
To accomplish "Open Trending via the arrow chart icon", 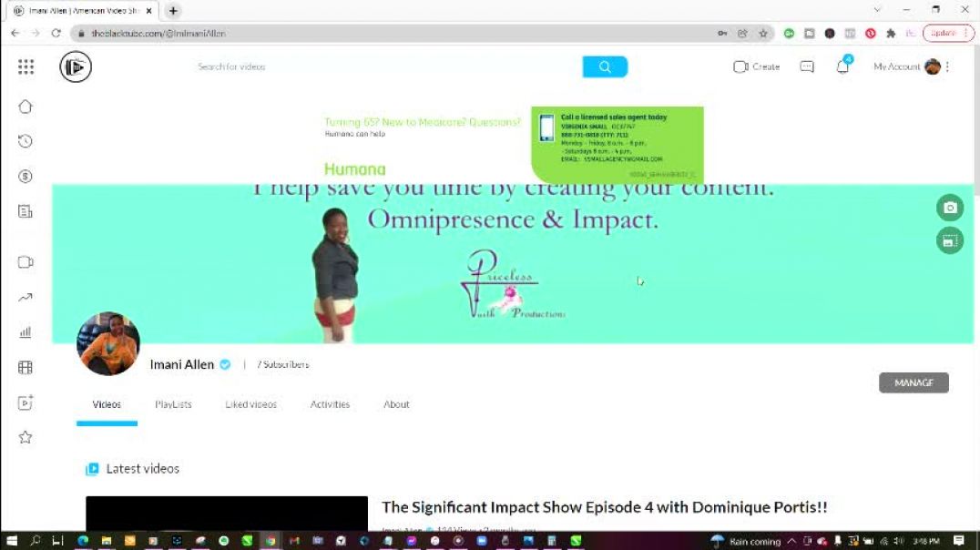I will click(25, 296).
